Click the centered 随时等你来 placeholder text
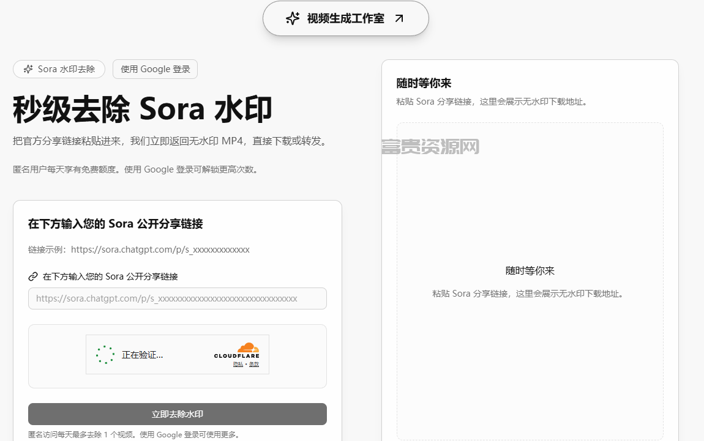704x441 pixels. [530, 270]
